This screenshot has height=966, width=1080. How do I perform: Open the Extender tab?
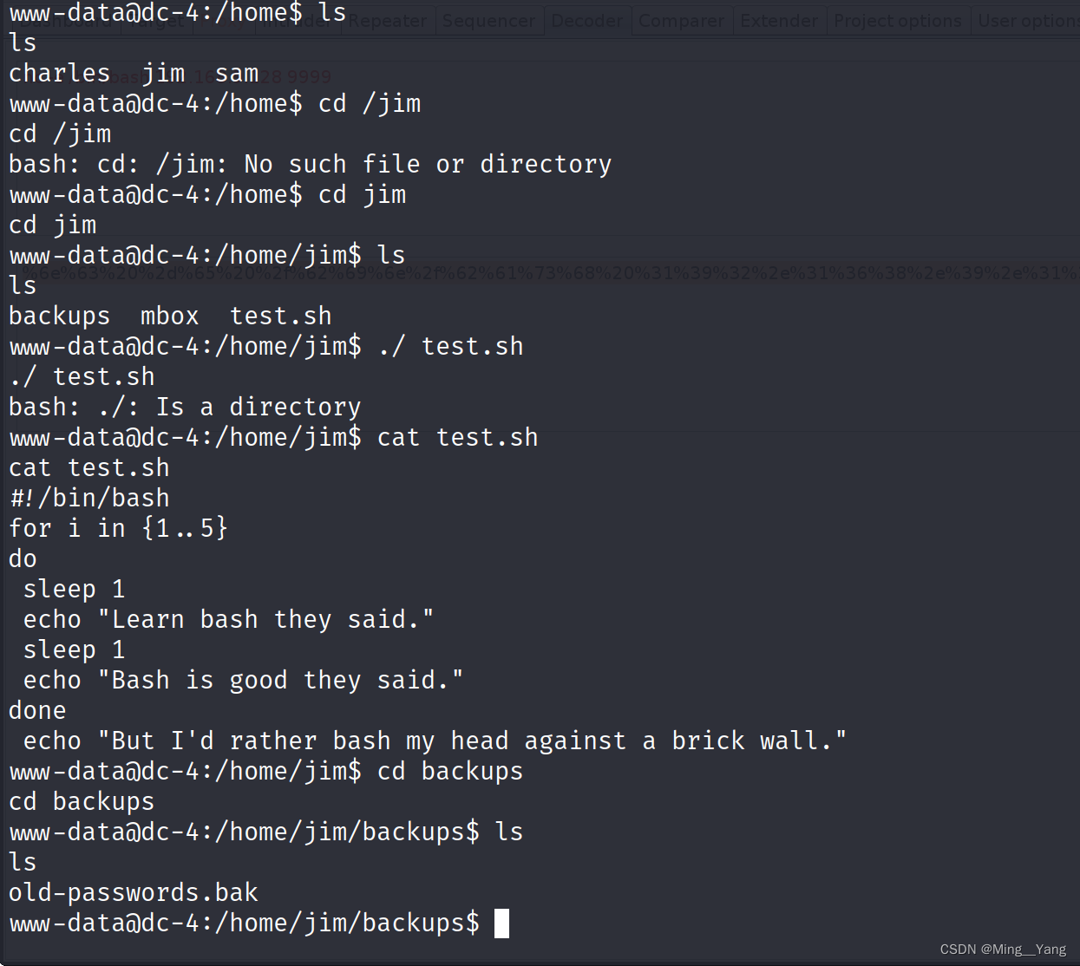click(779, 20)
